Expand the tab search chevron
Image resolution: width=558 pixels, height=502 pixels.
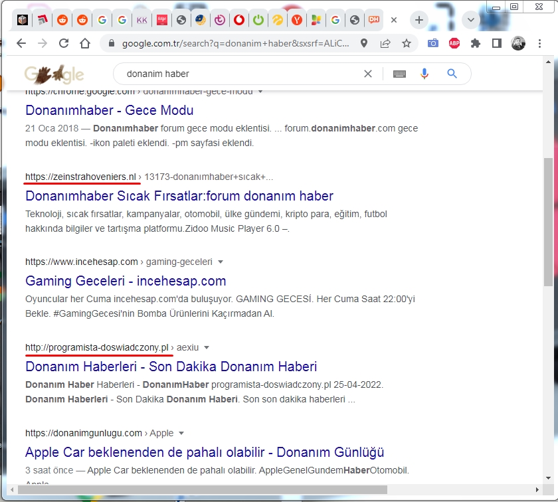[471, 20]
